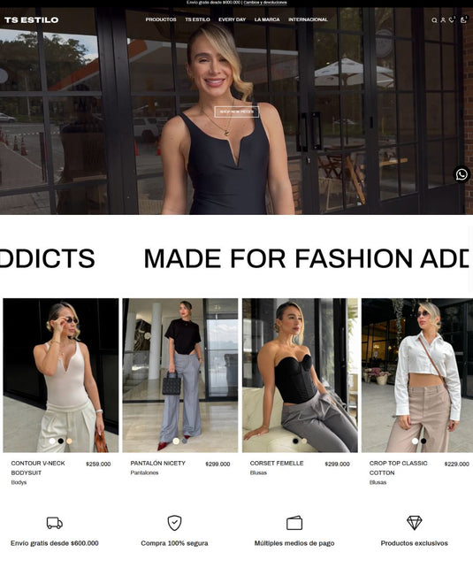Select black swatch on Contour V-Neck Bodysuit

pos(61,441)
